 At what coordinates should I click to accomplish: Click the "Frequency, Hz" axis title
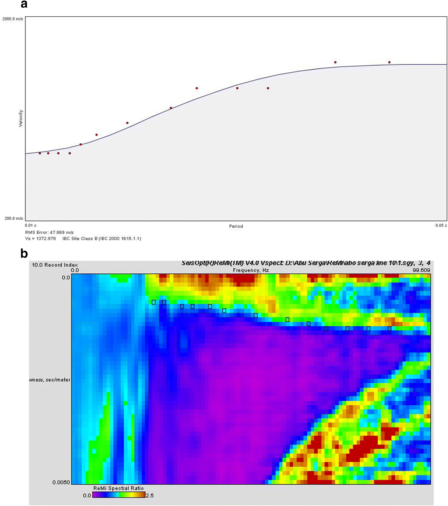(251, 270)
